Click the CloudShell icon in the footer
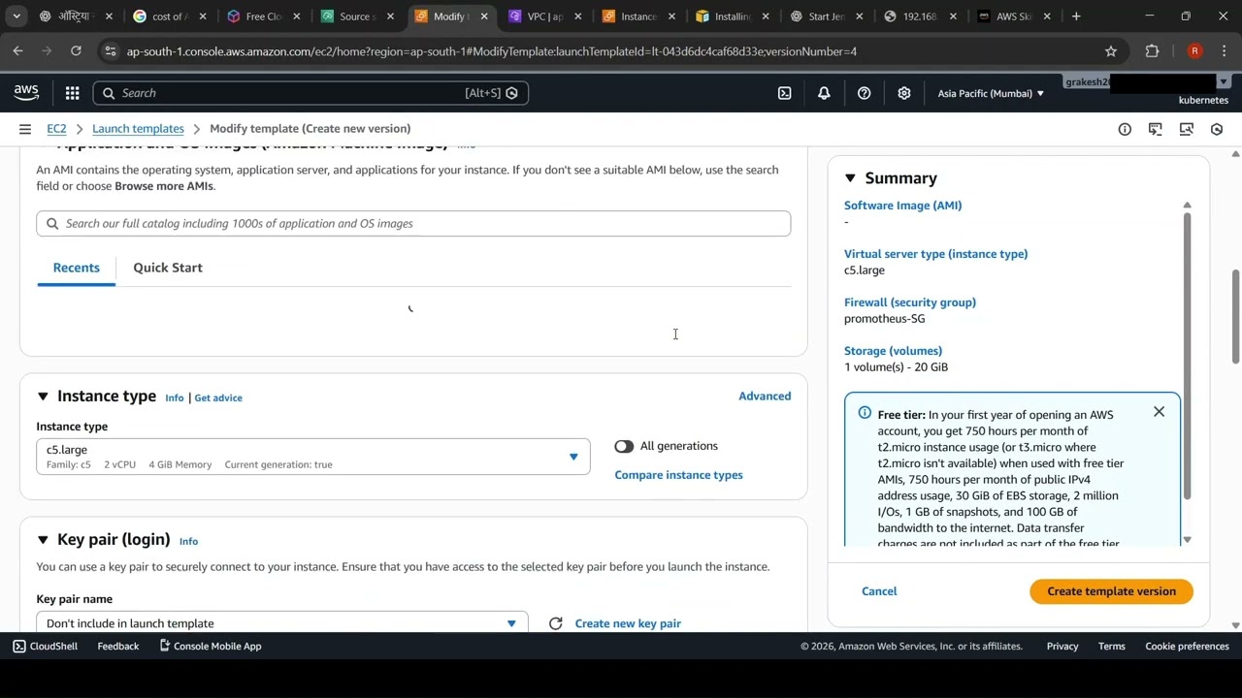This screenshot has height=698, width=1242. pos(19,647)
